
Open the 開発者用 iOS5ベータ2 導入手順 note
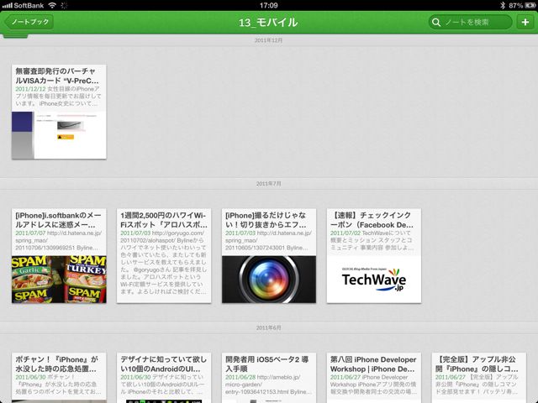(269, 378)
